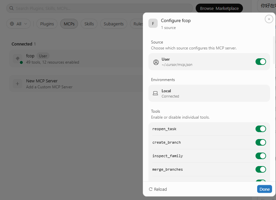Viewport: 276px width, 200px height.
Task: Click the Done button
Action: click(264, 189)
